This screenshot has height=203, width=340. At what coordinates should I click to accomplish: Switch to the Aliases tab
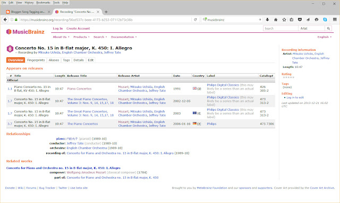[54, 60]
